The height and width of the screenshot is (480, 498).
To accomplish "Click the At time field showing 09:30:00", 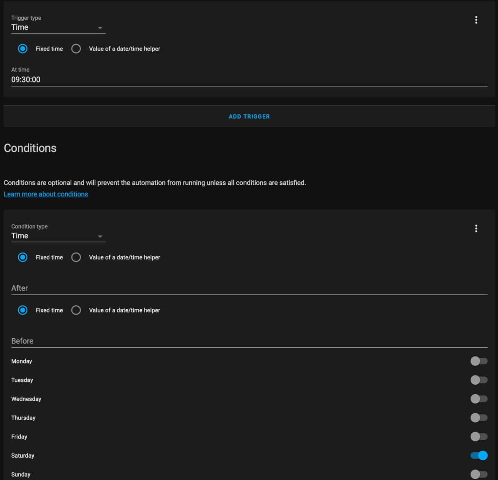I will [249, 80].
